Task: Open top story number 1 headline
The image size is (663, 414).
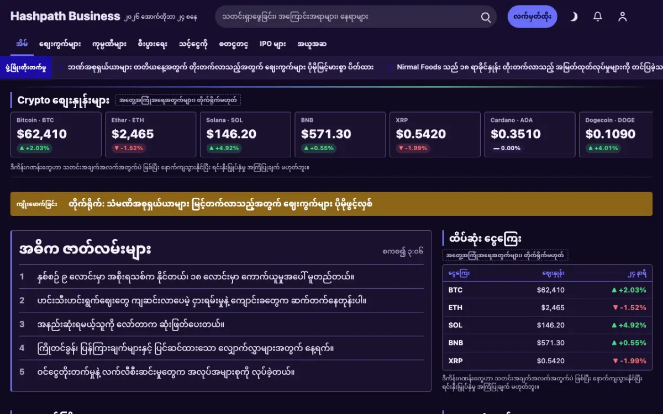Action: [194, 277]
